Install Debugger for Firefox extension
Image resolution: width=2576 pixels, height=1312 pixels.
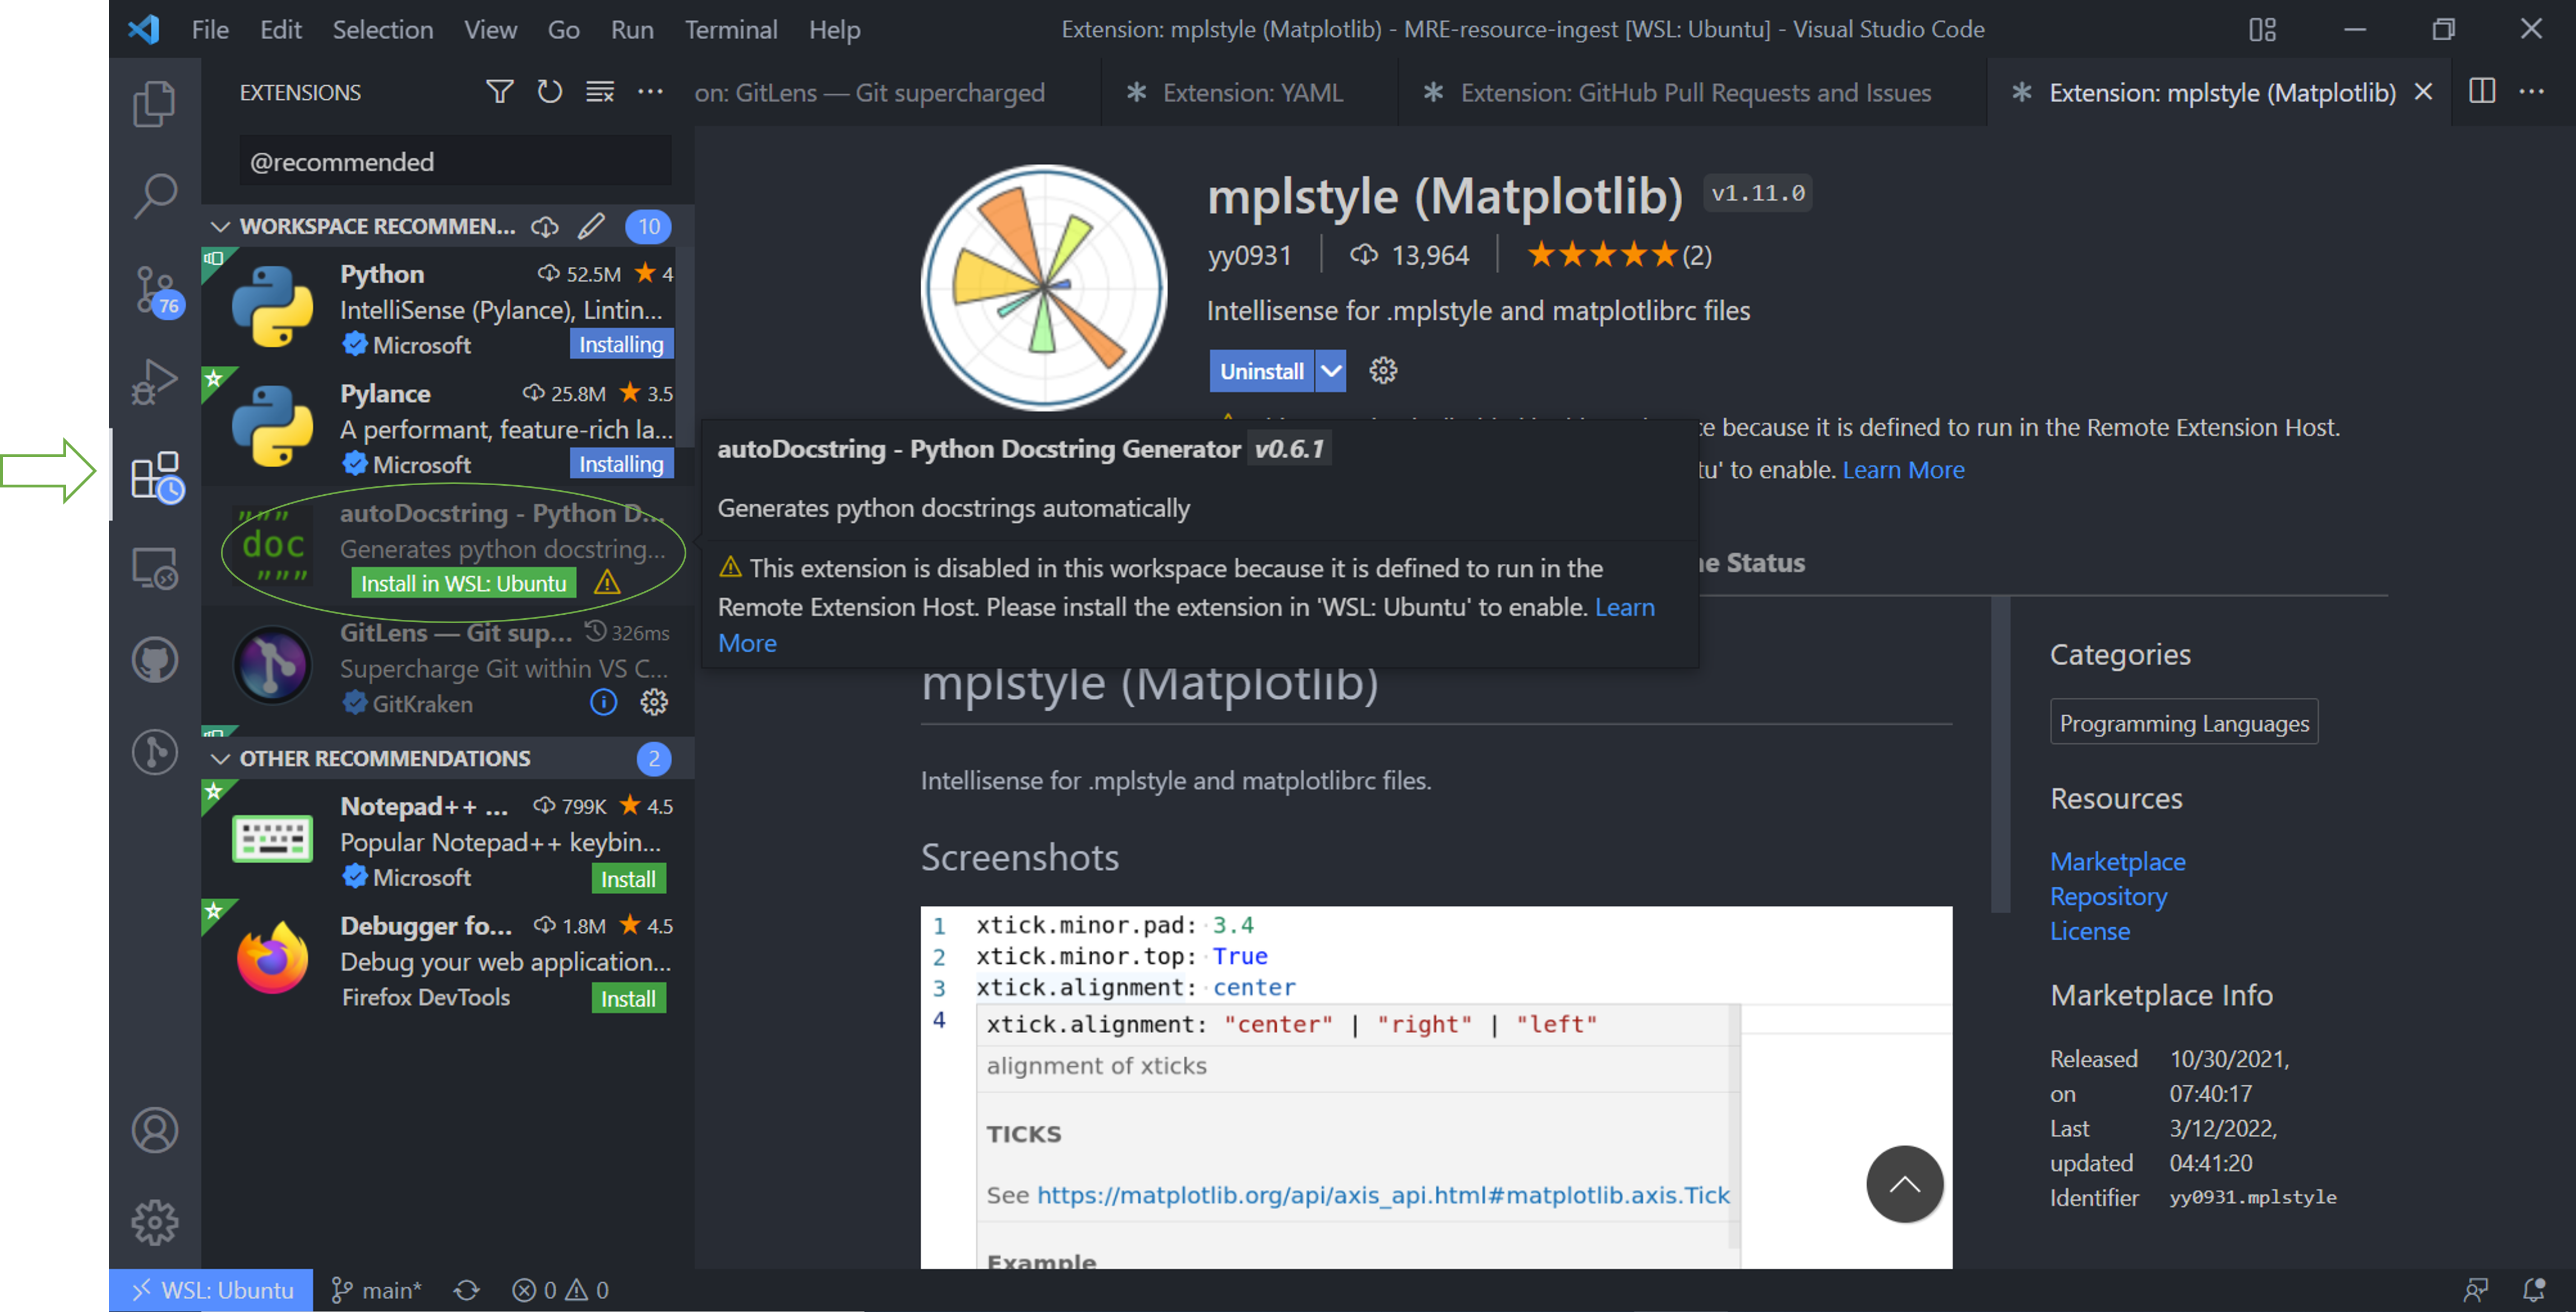point(628,998)
